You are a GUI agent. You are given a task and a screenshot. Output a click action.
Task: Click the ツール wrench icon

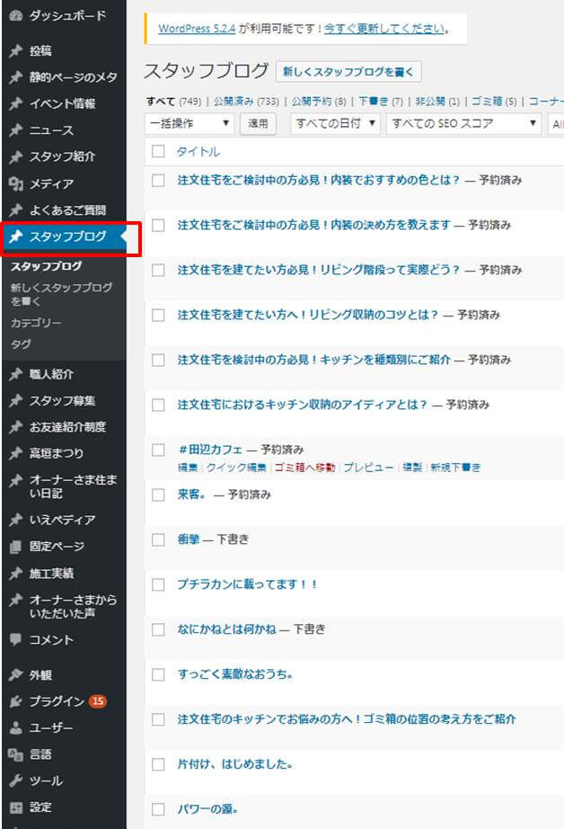(x=15, y=781)
